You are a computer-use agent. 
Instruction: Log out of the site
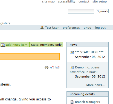100,28
